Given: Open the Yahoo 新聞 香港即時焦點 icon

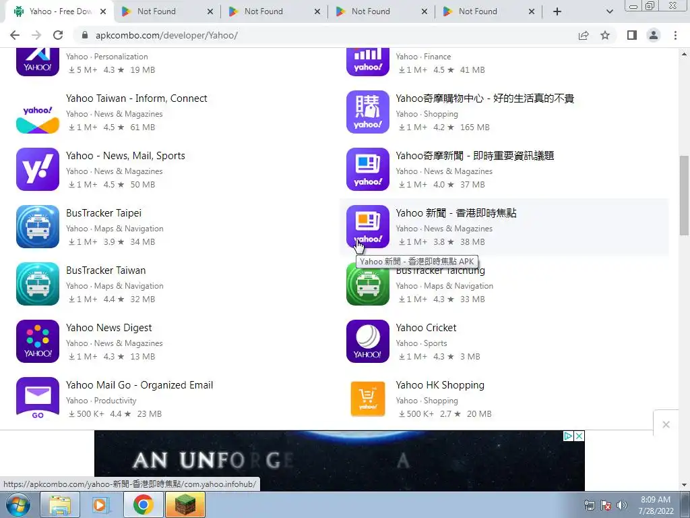Looking at the screenshot, I should 368,227.
